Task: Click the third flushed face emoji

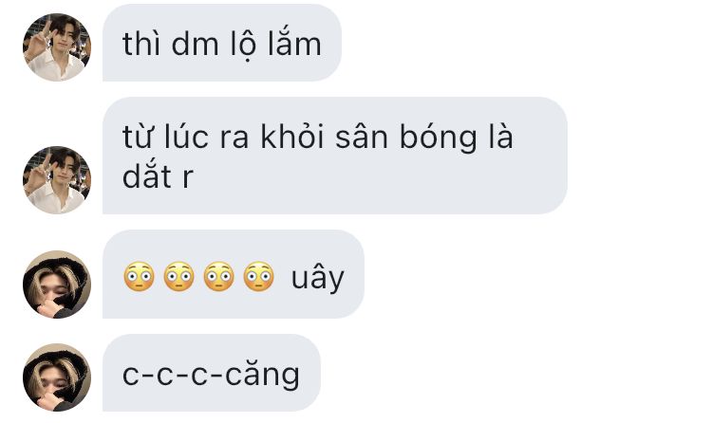Action: [x=219, y=276]
